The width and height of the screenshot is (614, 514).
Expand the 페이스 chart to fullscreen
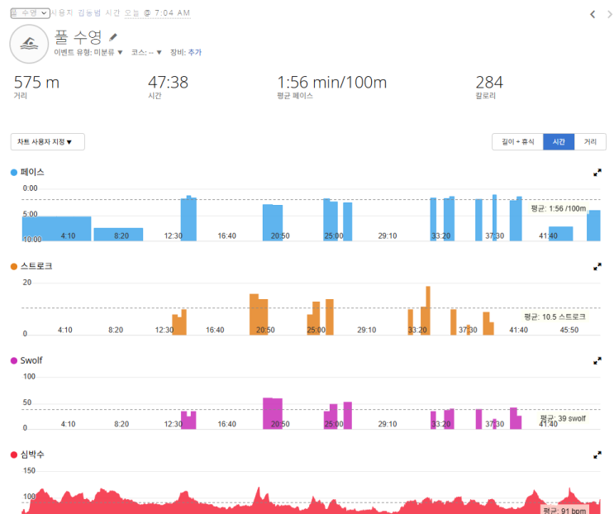point(597,172)
